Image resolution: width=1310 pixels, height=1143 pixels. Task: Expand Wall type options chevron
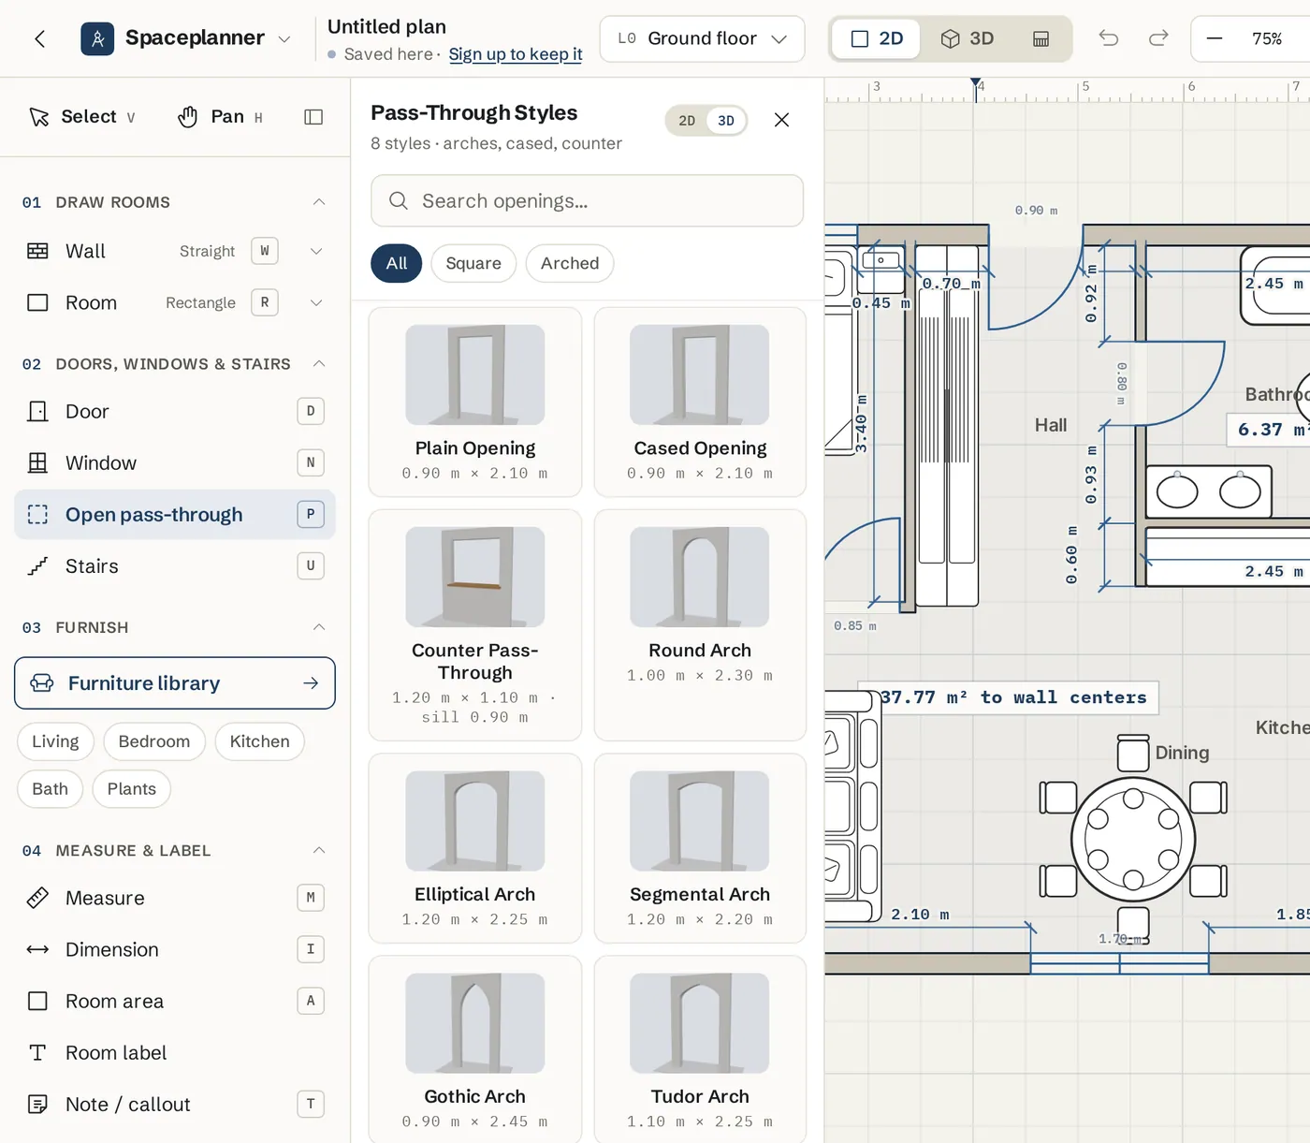[316, 251]
